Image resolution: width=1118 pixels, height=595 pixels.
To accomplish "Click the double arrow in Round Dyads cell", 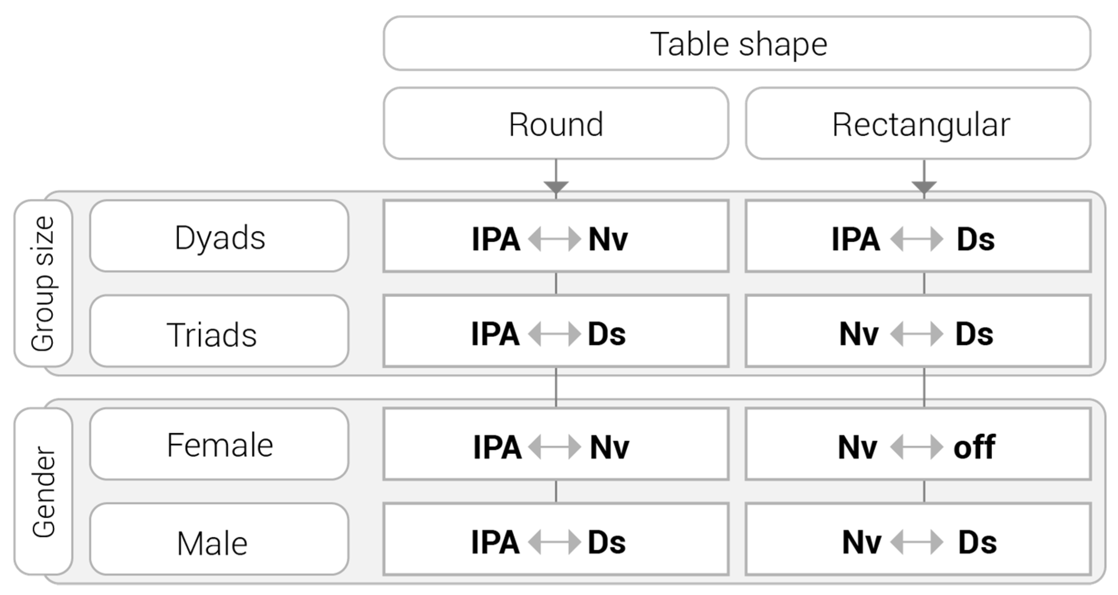I will [554, 239].
